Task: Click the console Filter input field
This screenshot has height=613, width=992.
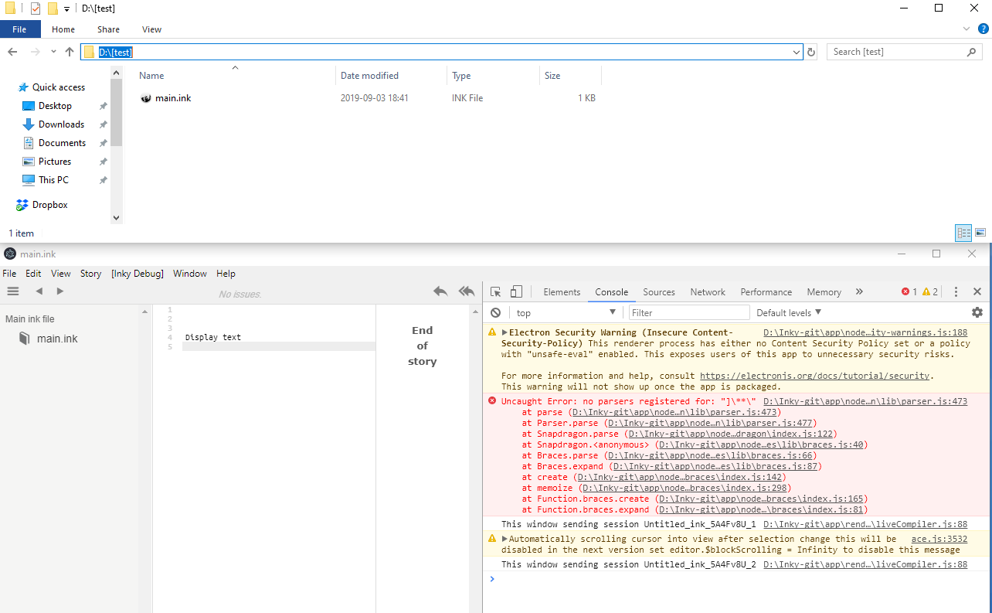Action: click(x=688, y=312)
